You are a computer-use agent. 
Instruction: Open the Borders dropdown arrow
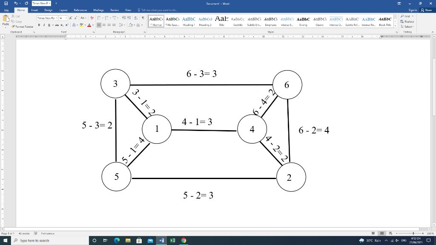coord(142,25)
